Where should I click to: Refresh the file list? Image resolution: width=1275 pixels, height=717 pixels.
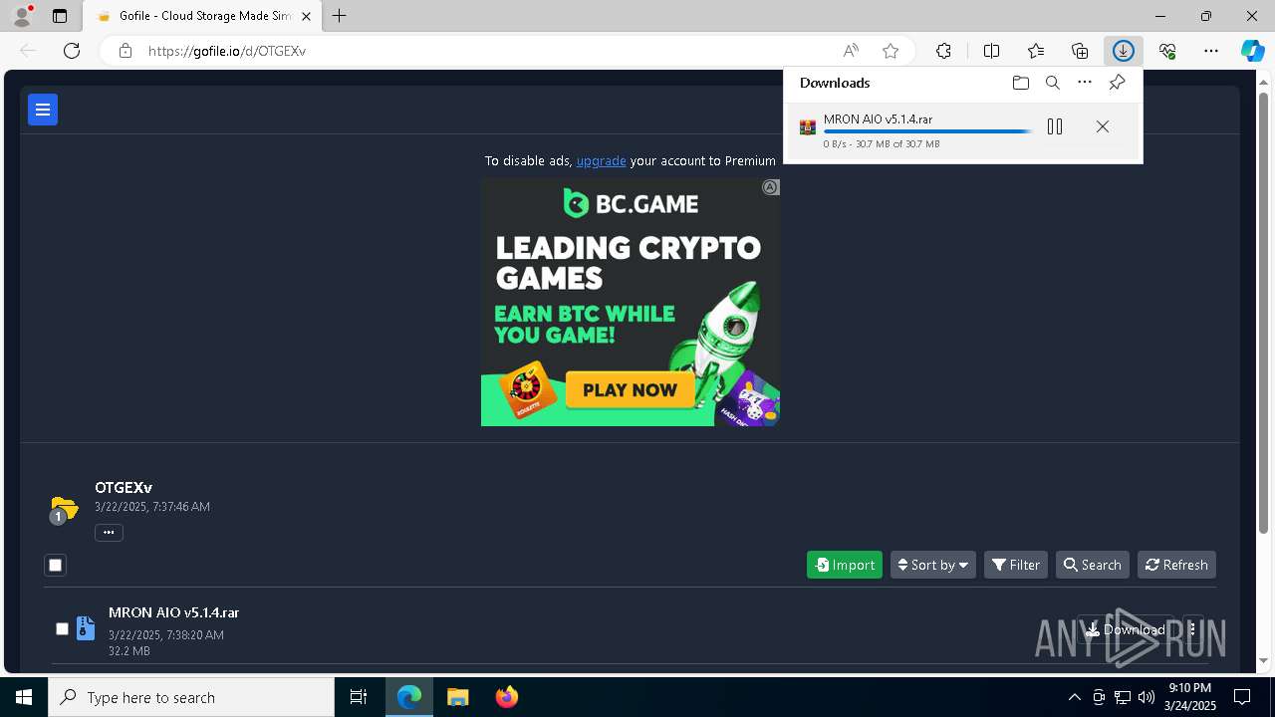click(1176, 565)
